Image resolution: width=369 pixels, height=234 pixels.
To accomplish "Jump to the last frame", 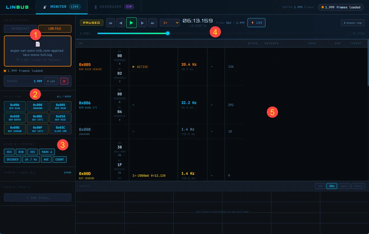I will click(153, 23).
